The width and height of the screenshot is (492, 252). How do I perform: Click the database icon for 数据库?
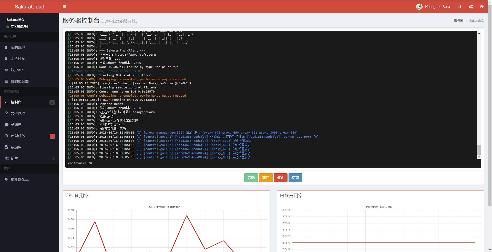[6, 147]
